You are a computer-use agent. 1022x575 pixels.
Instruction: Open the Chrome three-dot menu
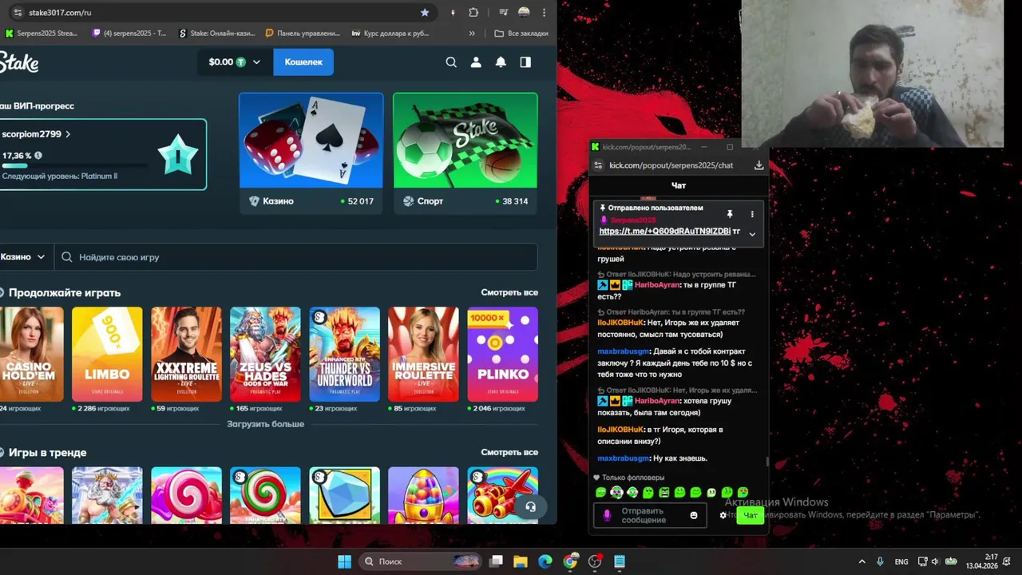pos(545,13)
